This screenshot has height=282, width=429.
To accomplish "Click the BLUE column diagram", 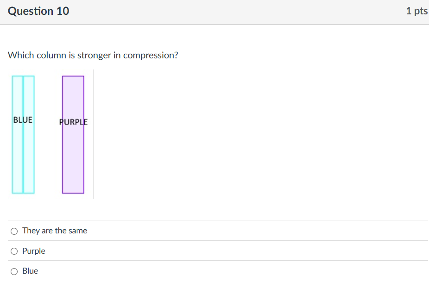I will click(23, 153).
